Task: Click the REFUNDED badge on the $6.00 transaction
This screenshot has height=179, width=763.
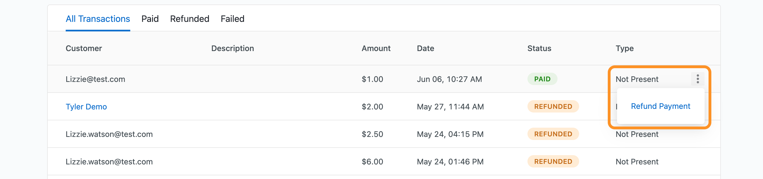Action: pyautogui.click(x=553, y=162)
